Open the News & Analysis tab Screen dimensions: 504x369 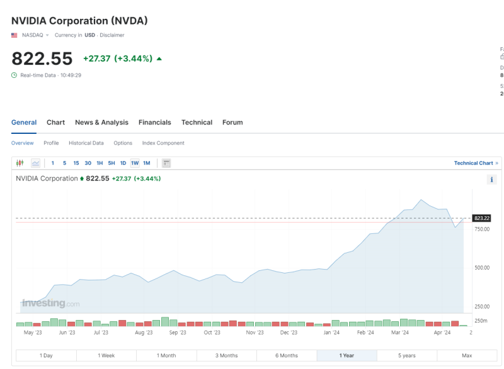(x=101, y=123)
